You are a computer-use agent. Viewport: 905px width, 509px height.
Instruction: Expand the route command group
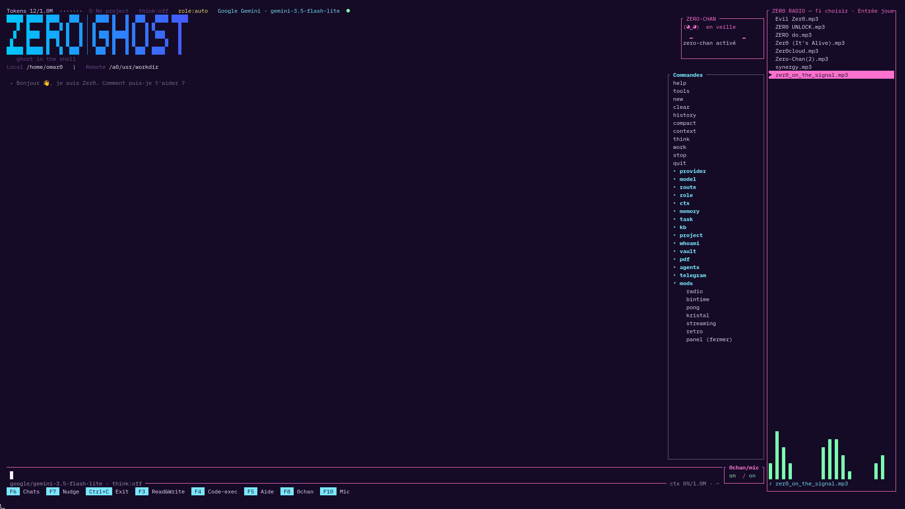684,187
